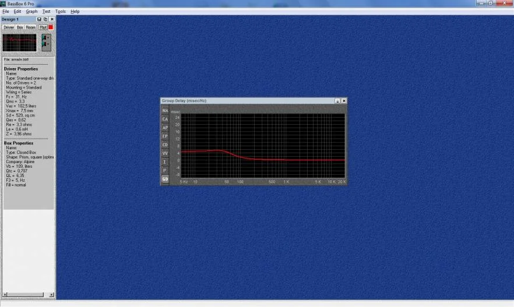Select the P phase graph button
Screen dimensions: 514x307
[165, 170]
